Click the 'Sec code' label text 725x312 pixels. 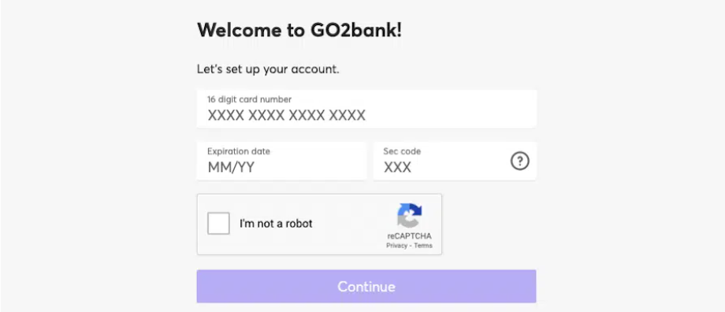click(x=402, y=151)
